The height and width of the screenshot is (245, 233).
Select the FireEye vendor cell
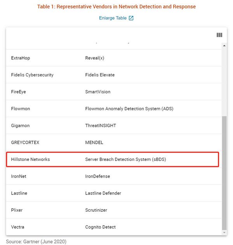pyautogui.click(x=19, y=92)
